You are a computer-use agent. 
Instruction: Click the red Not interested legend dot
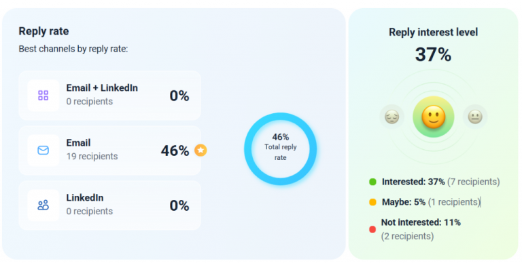point(372,229)
